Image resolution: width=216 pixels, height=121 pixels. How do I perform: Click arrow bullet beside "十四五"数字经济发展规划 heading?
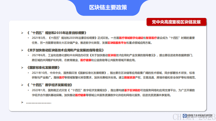(22, 85)
